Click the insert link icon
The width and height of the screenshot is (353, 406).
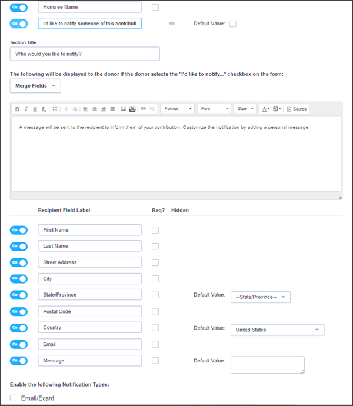[143, 109]
